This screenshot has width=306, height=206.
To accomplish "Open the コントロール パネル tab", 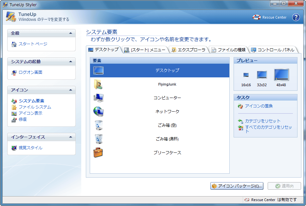I will [273, 50].
